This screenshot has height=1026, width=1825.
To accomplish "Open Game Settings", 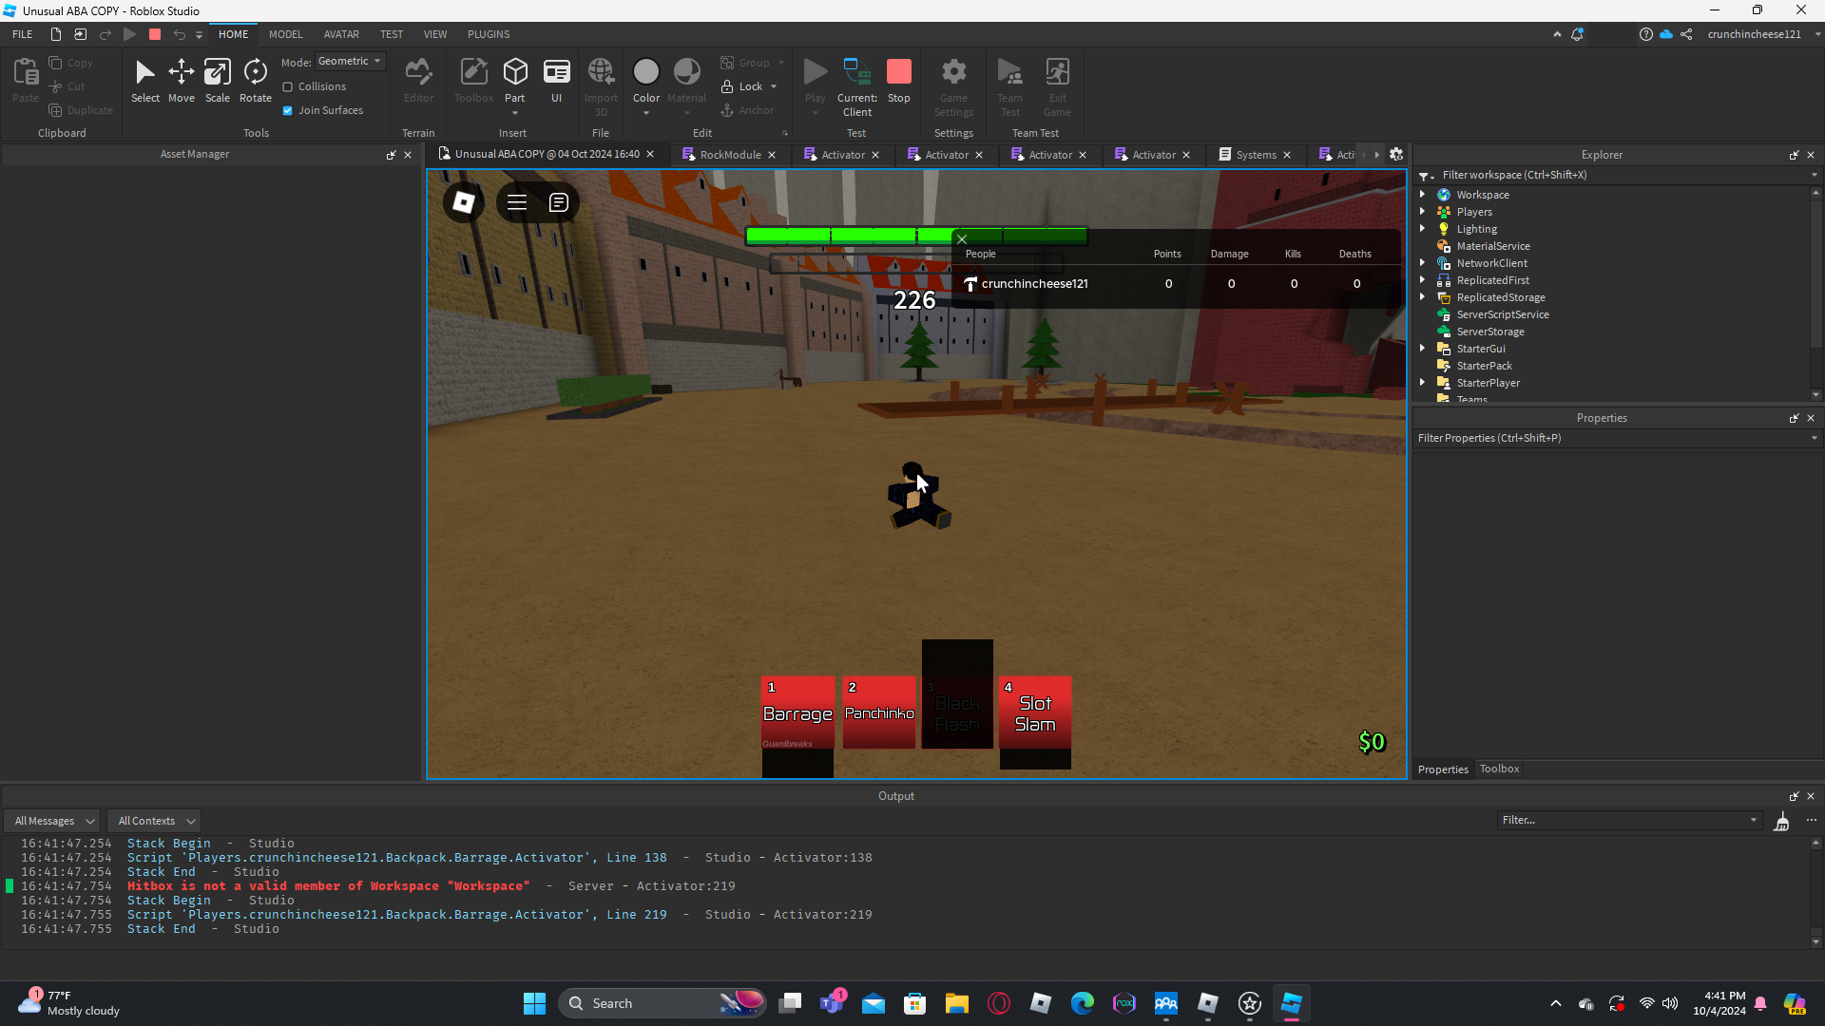I will (953, 85).
